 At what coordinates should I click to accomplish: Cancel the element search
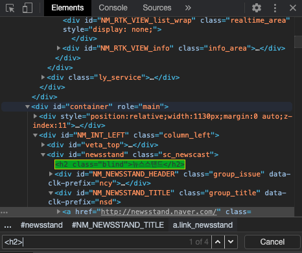pos(272,242)
